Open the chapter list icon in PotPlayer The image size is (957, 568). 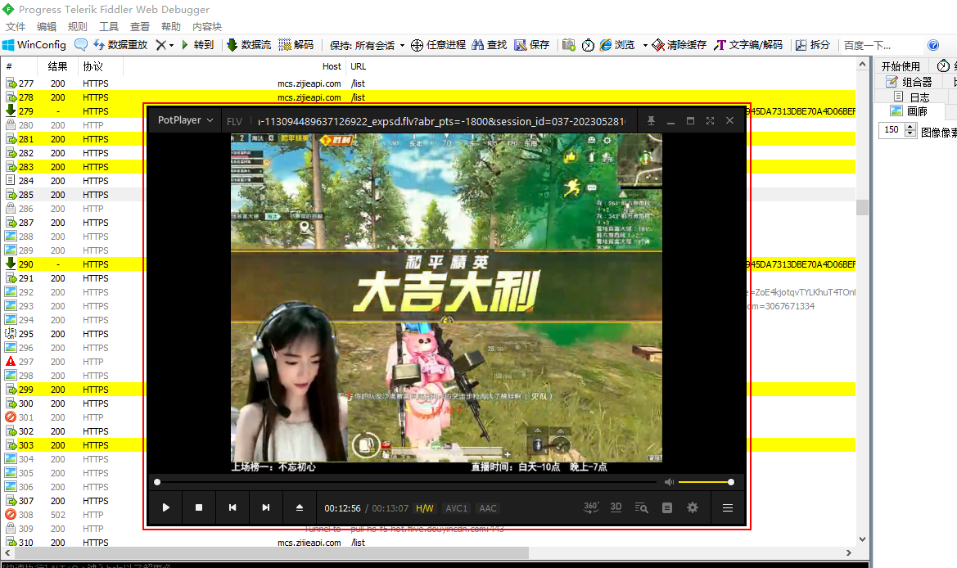coord(667,507)
